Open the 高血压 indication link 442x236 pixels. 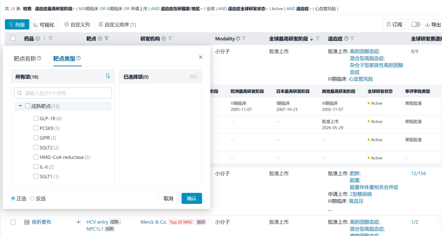click(x=356, y=201)
